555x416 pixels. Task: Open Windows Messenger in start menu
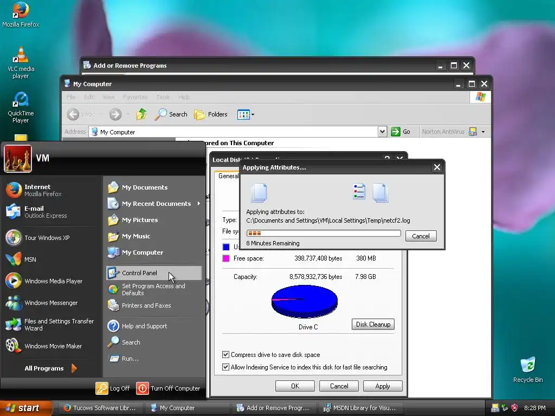(x=51, y=303)
